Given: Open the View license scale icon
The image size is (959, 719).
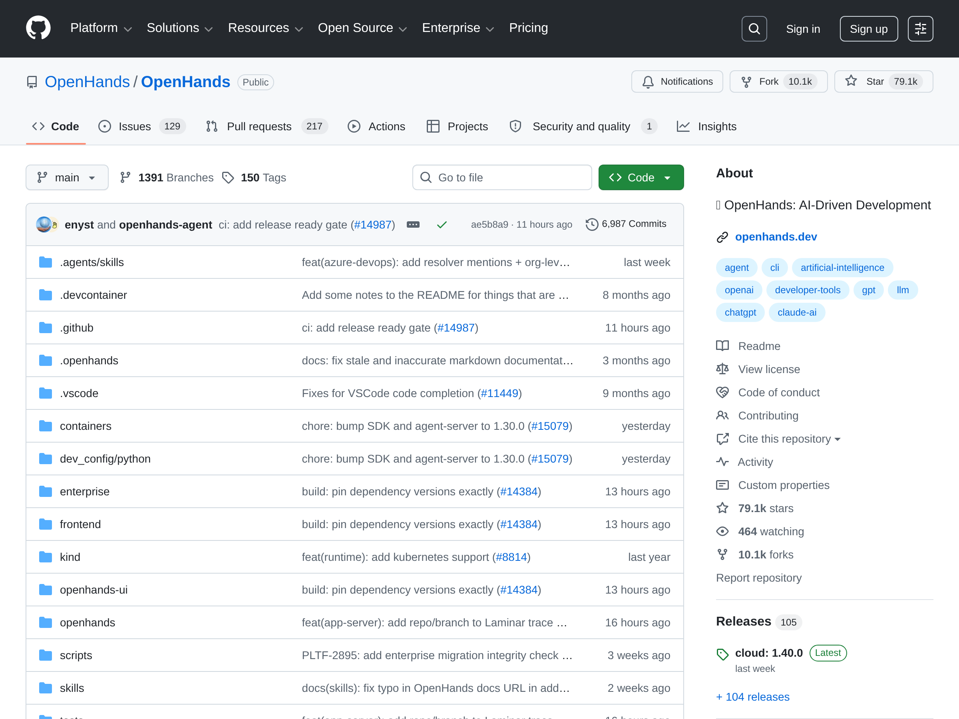Looking at the screenshot, I should tap(722, 369).
